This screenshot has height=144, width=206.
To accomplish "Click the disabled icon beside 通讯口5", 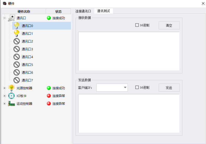I will (x=17, y=65).
